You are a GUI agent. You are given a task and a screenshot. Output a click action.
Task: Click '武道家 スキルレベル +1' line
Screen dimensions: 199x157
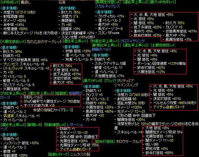(x=22, y=116)
